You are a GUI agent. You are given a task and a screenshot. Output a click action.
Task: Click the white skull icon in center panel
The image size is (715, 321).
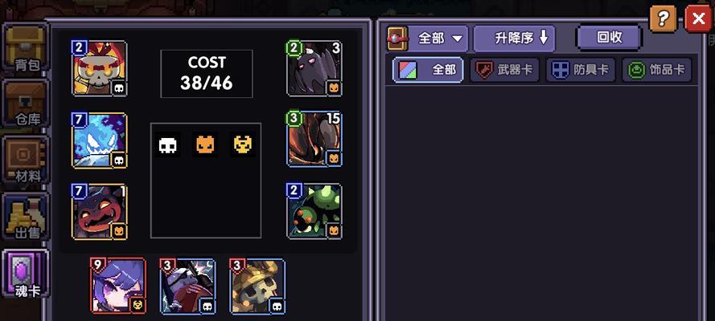pos(167,144)
